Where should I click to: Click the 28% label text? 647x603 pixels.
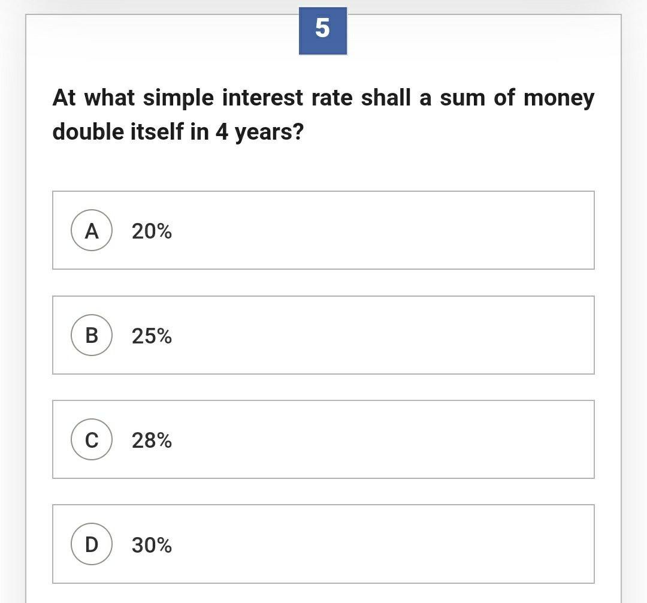coord(150,441)
